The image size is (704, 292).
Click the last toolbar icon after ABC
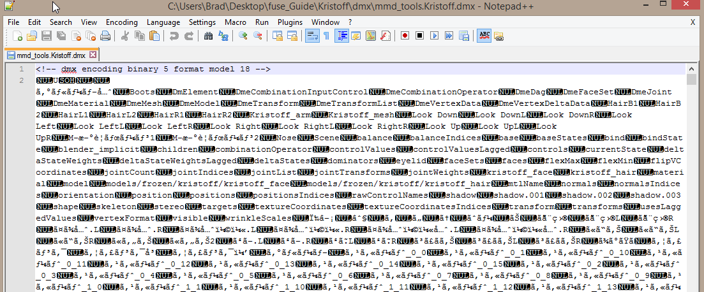[x=498, y=36]
